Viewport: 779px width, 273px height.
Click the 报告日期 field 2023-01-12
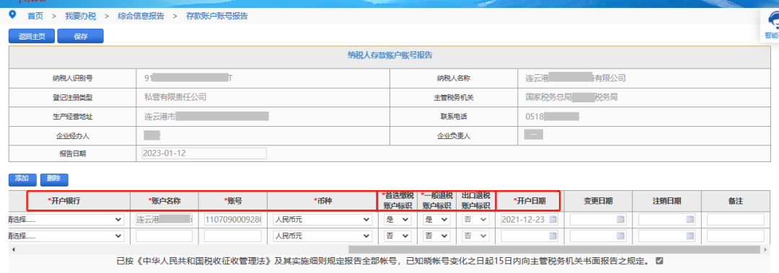(203, 153)
